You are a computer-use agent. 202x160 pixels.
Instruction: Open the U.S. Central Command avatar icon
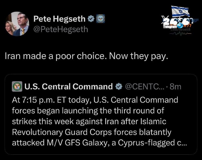17,86
